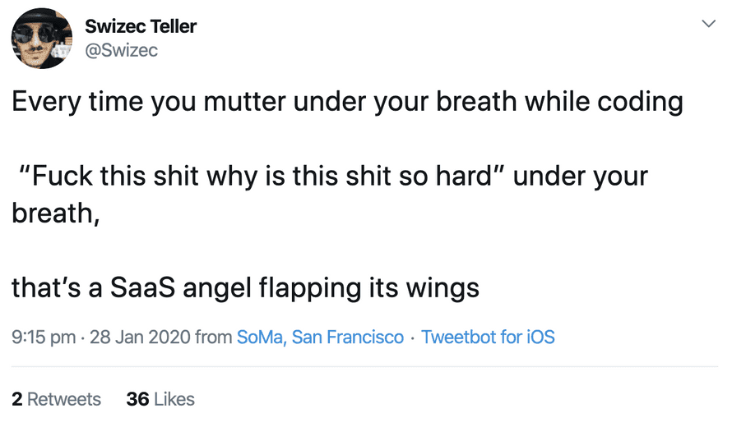Click the bold number 2 before Retweets

click(17, 399)
